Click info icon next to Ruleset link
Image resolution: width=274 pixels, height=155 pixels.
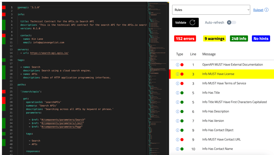pyautogui.click(x=266, y=10)
